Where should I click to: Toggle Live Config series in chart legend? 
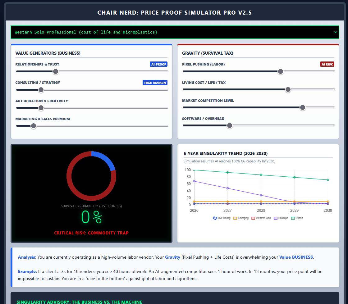pos(222,218)
